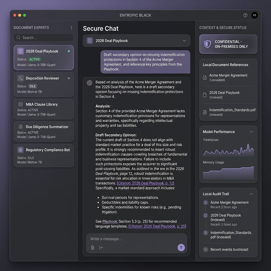The width and height of the screenshot is (271, 271).
Task: Click the assistant avatar logo in response
Action: (x=89, y=83)
